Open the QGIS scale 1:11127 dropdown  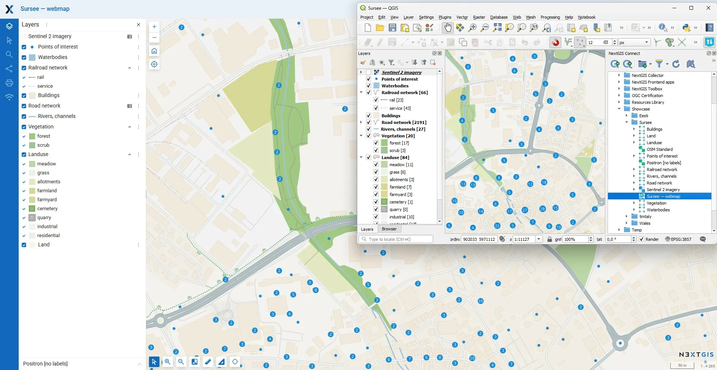coord(538,239)
